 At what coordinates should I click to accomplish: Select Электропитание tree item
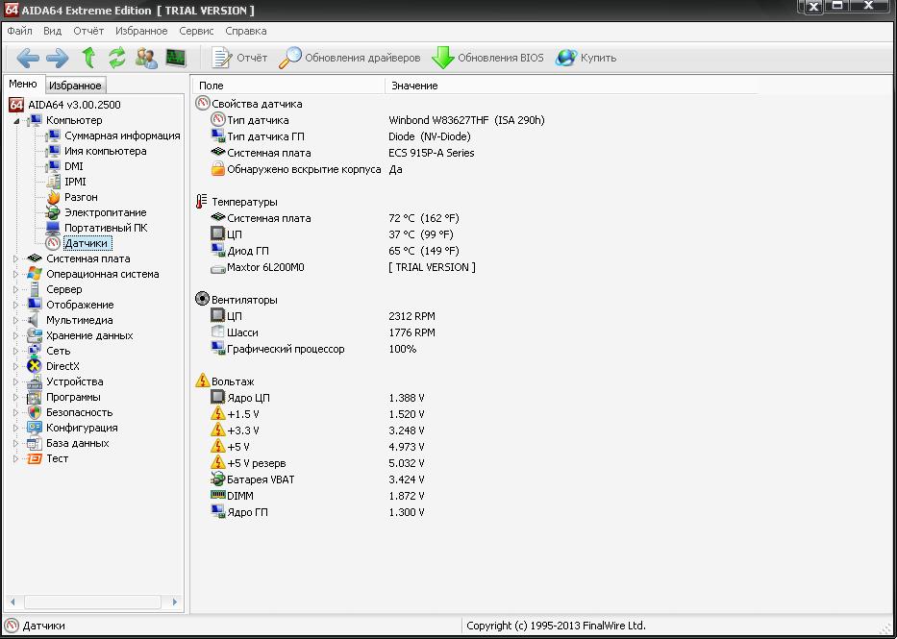click(105, 212)
